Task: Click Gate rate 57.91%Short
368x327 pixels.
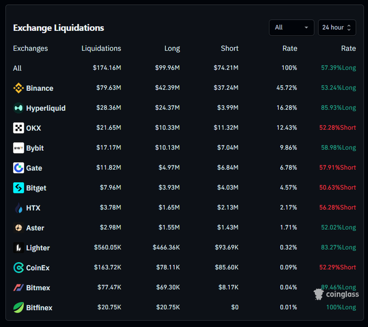Action: click(338, 168)
